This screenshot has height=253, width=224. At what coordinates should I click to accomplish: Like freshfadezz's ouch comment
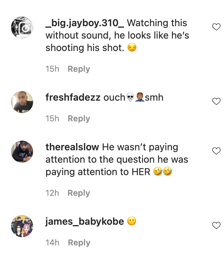pyautogui.click(x=216, y=101)
